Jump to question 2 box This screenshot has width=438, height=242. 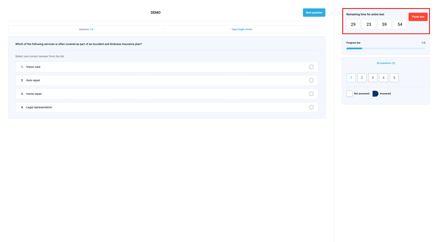tap(362, 78)
